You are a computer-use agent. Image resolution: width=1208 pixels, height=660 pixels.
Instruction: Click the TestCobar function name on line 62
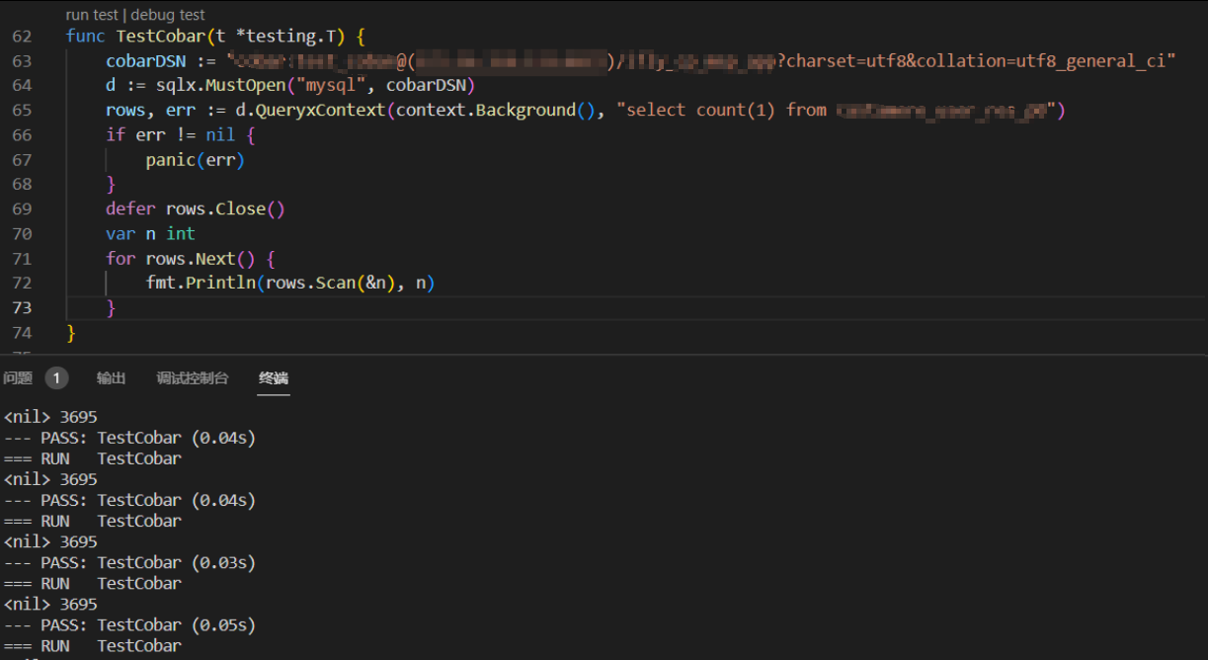(161, 37)
